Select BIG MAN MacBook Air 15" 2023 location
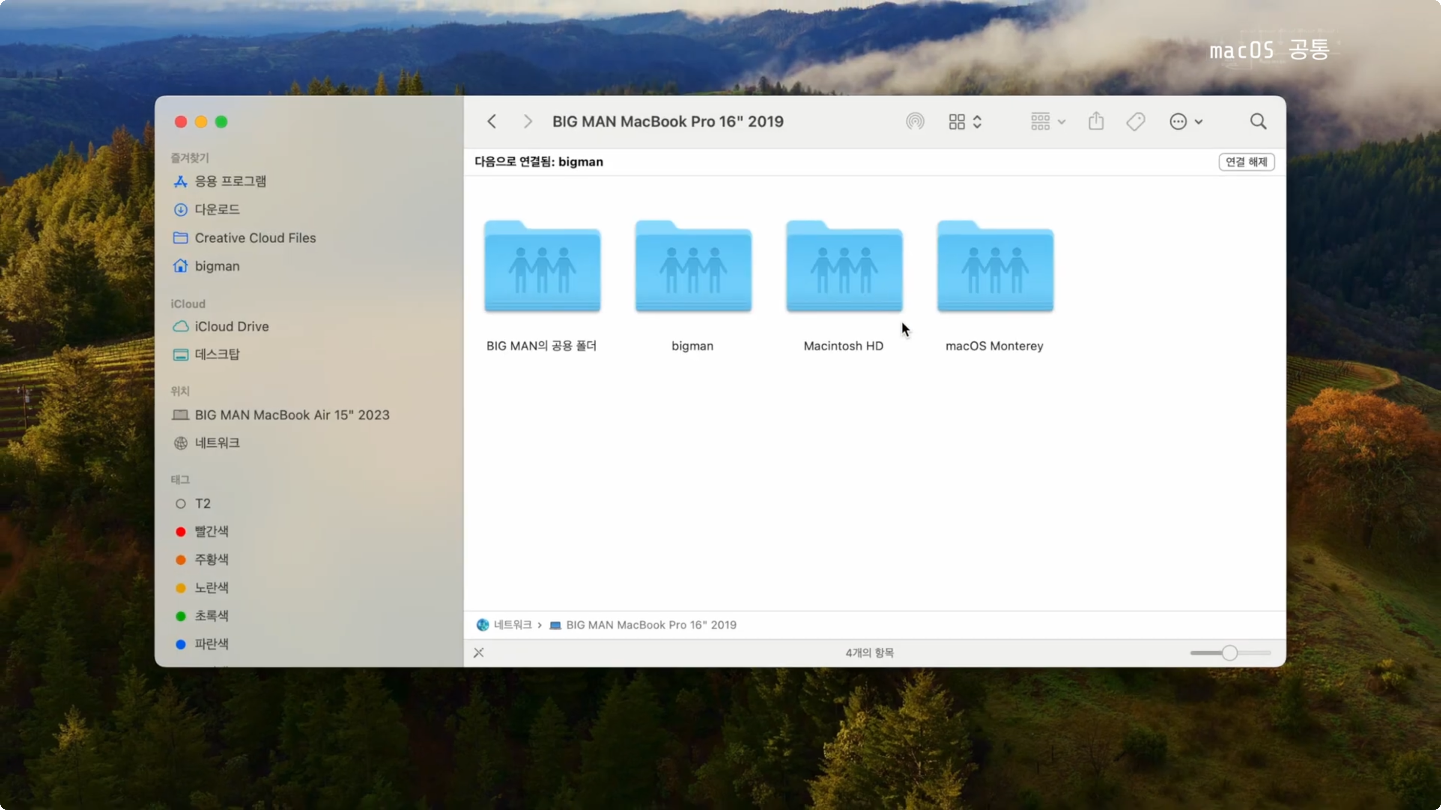This screenshot has height=810, width=1441. click(292, 415)
